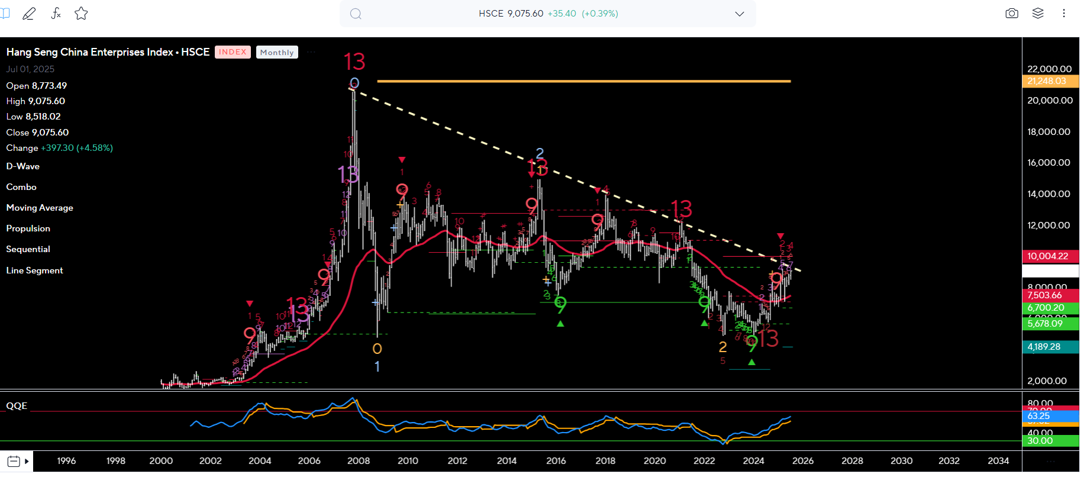
Task: Add HSCE to favorites with star icon
Action: tap(82, 14)
